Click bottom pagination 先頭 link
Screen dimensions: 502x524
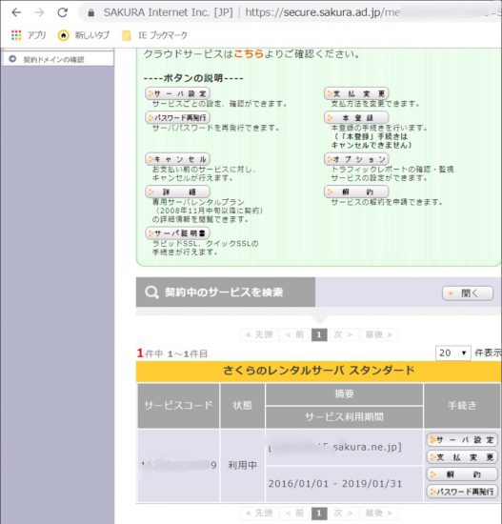pos(259,513)
